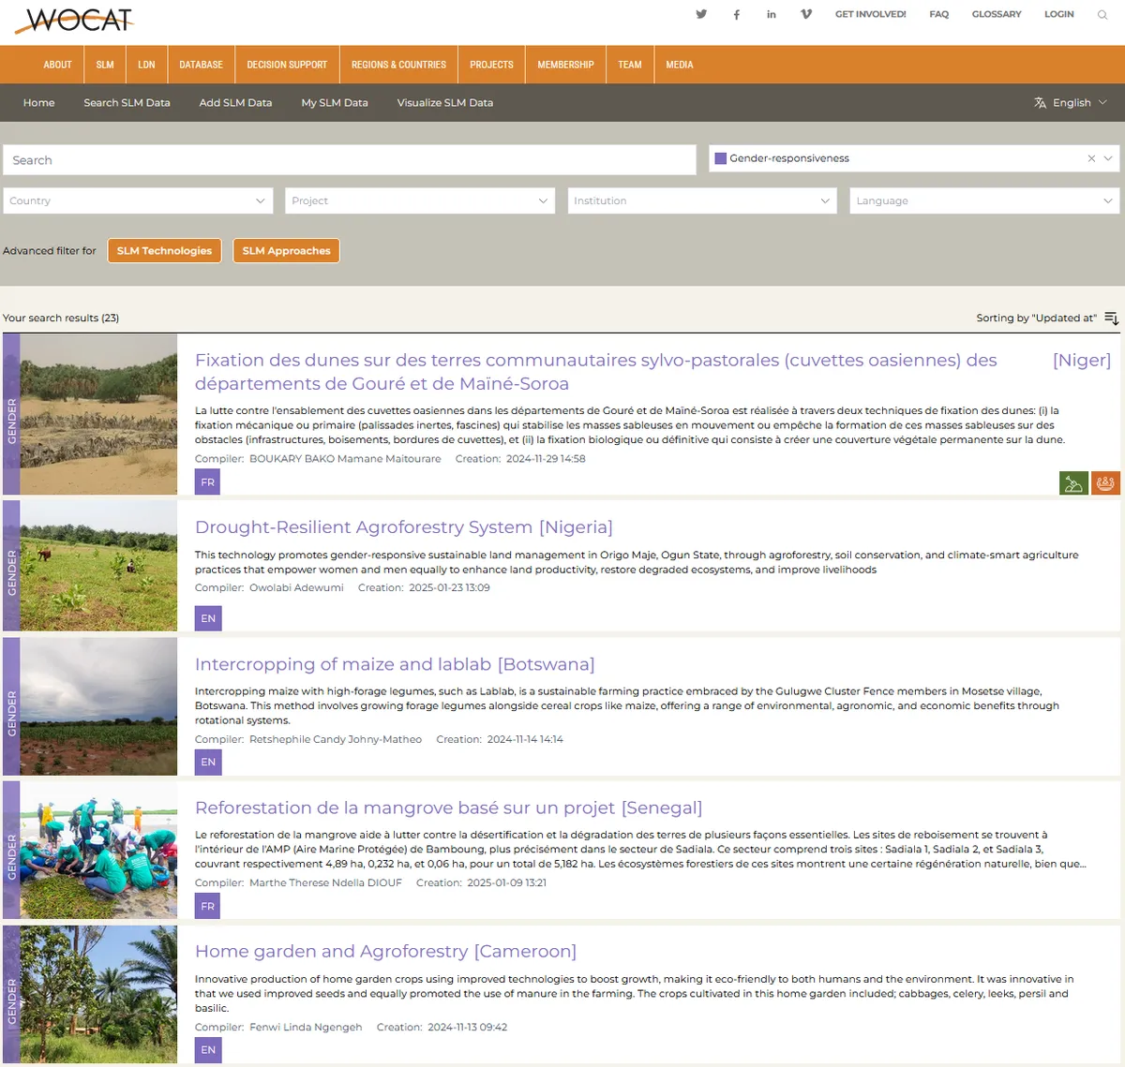Click the magnifier search icon in header
The height and width of the screenshot is (1067, 1125).
(x=1102, y=14)
